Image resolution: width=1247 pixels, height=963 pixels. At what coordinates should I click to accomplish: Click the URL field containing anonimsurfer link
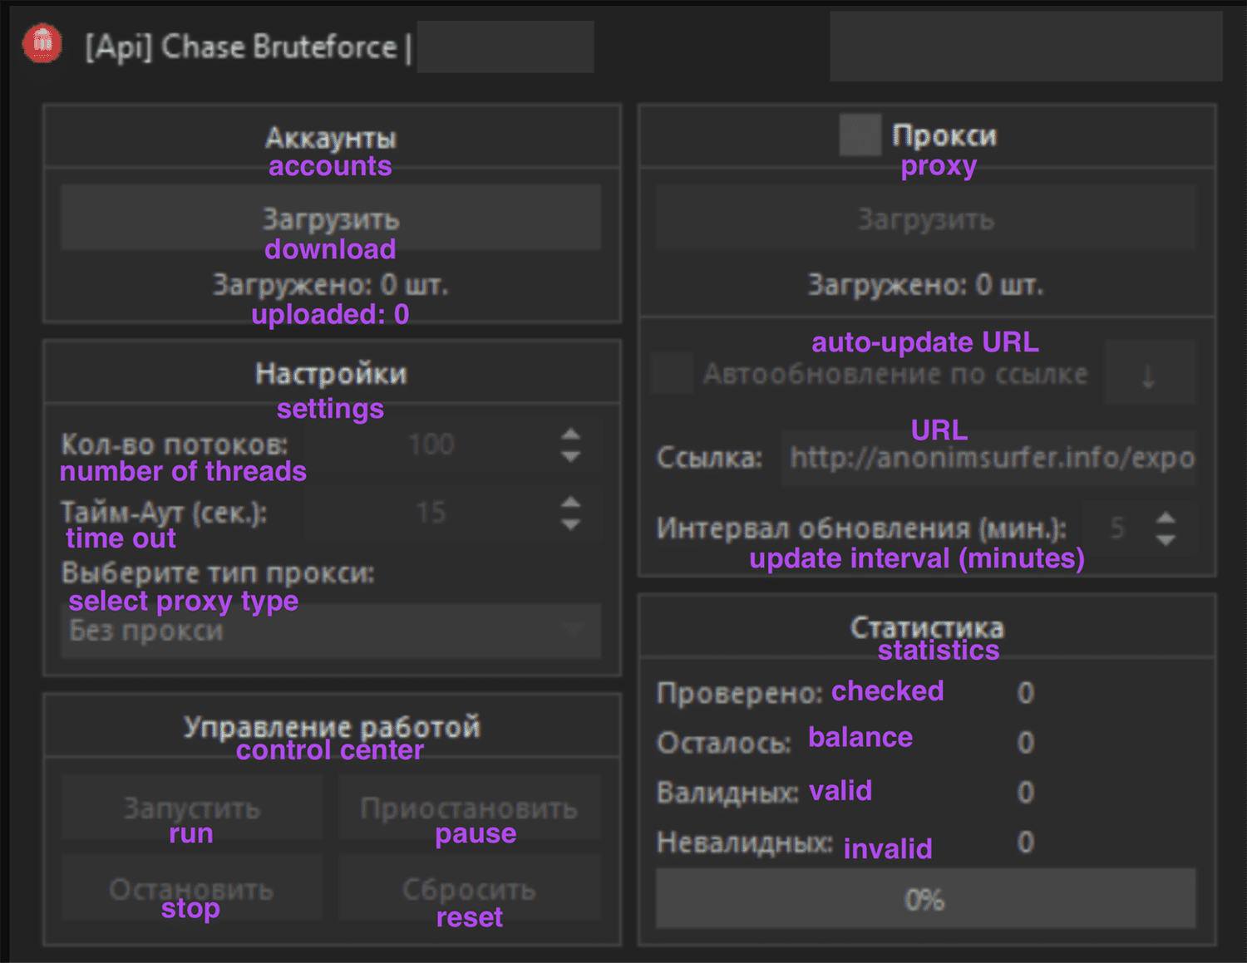tap(988, 457)
